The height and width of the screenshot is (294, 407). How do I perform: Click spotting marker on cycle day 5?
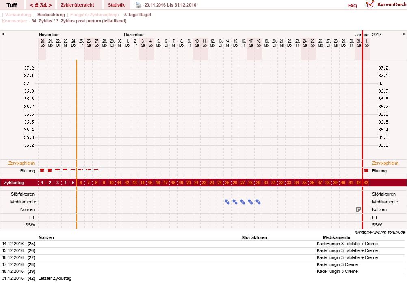73,170
